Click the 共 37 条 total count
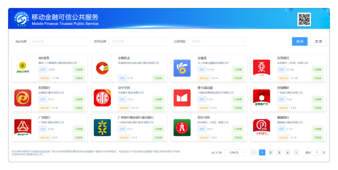The height and width of the screenshot is (170, 338). pos(217,152)
